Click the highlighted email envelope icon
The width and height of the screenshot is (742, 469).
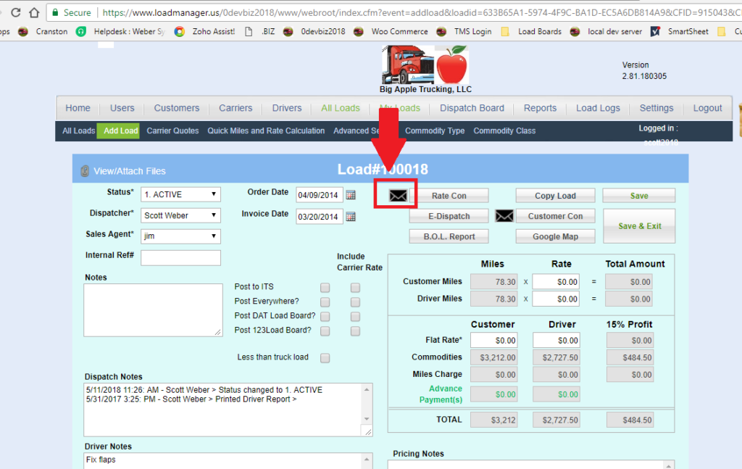coord(395,194)
